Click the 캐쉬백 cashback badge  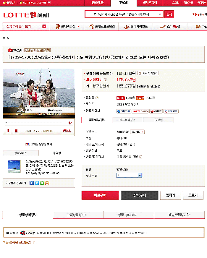[x=140, y=98]
